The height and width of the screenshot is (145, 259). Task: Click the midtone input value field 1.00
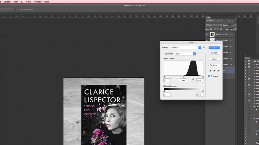(183, 80)
